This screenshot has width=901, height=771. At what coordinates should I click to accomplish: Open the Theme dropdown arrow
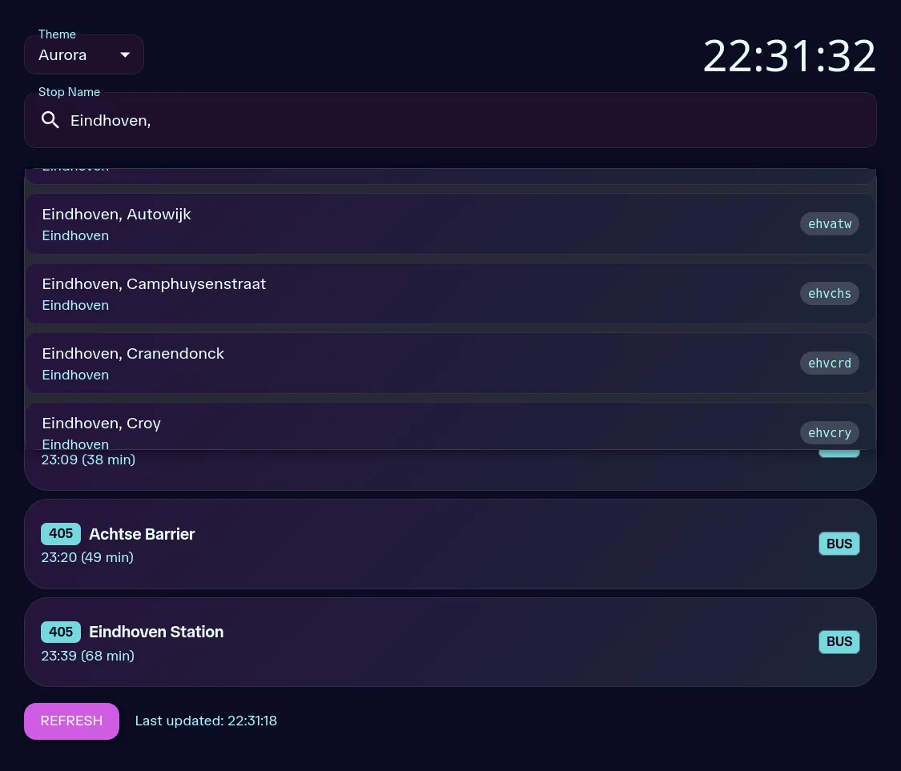click(x=125, y=55)
